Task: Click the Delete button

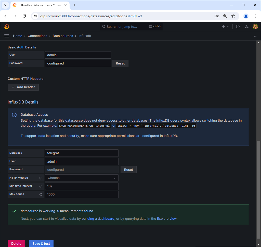Action: point(16,243)
